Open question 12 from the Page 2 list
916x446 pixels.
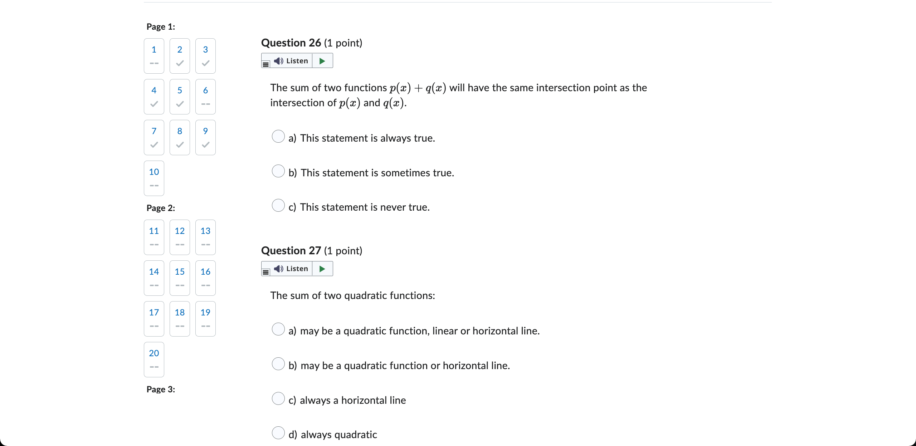[x=179, y=237]
